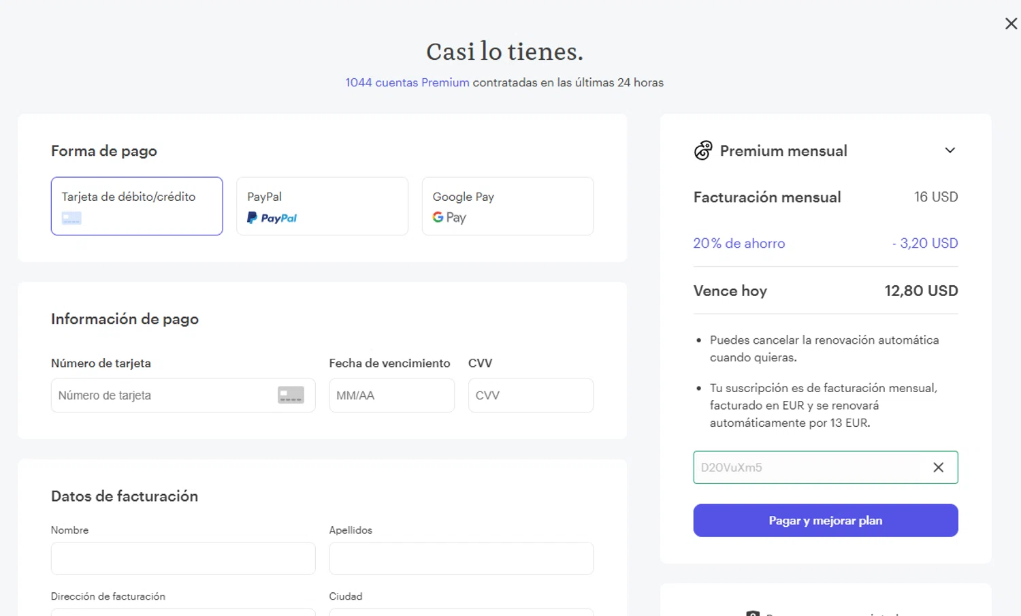This screenshot has height=616, width=1021.
Task: Click card icon inside card number field
Action: pos(291,395)
